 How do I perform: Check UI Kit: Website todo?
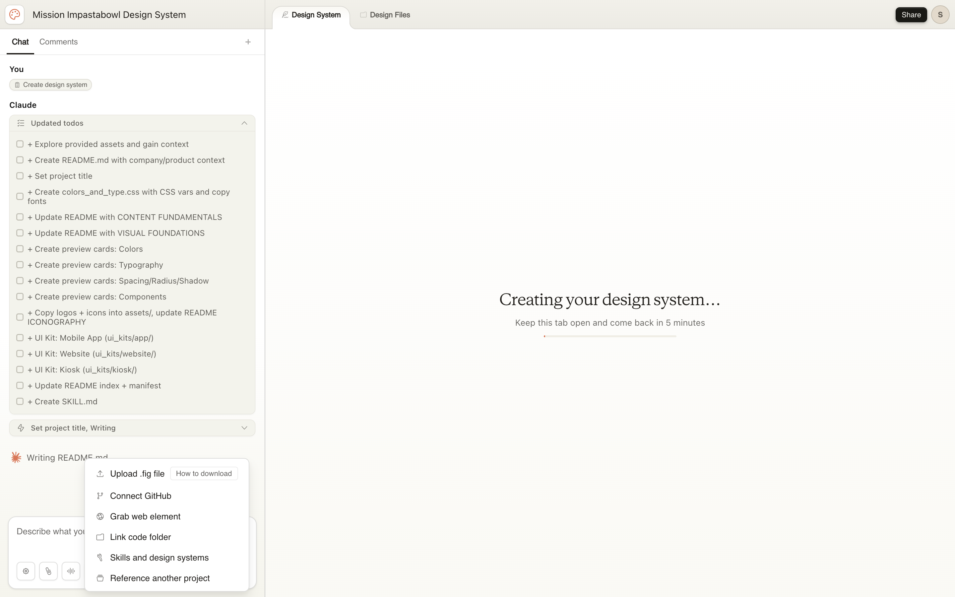click(20, 354)
